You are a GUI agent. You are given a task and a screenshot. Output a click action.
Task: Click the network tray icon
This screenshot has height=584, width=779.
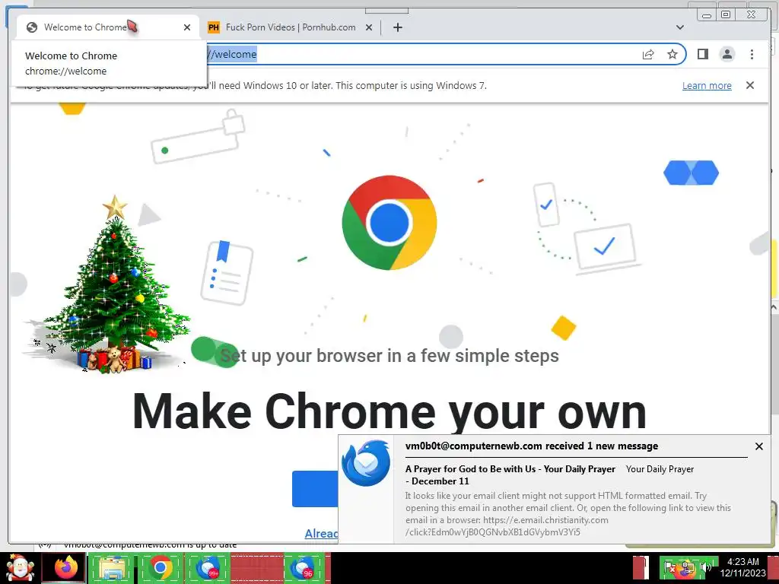point(687,568)
